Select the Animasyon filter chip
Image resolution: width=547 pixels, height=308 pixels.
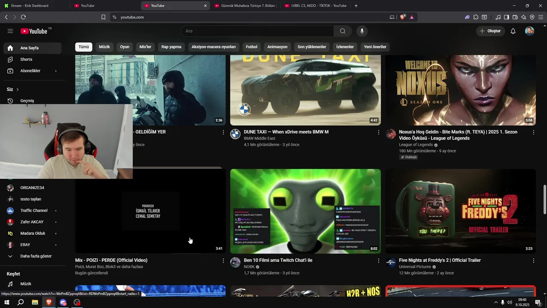tap(277, 47)
